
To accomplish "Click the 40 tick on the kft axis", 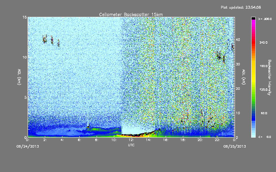I will [238, 40].
